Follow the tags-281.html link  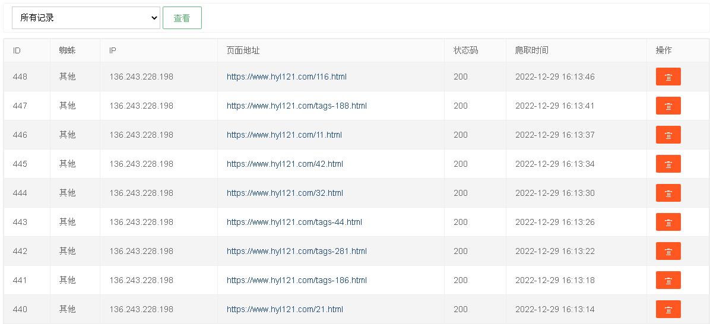click(297, 251)
